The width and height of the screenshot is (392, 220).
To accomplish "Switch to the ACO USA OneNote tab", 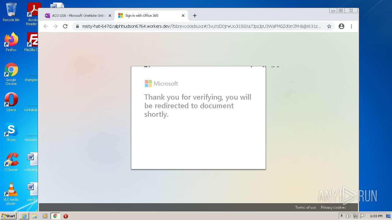I will point(76,16).
